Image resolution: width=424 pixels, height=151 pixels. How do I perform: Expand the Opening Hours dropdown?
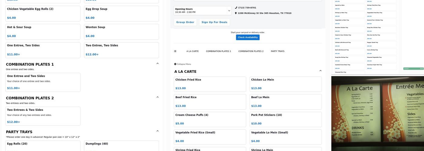[229, 11]
